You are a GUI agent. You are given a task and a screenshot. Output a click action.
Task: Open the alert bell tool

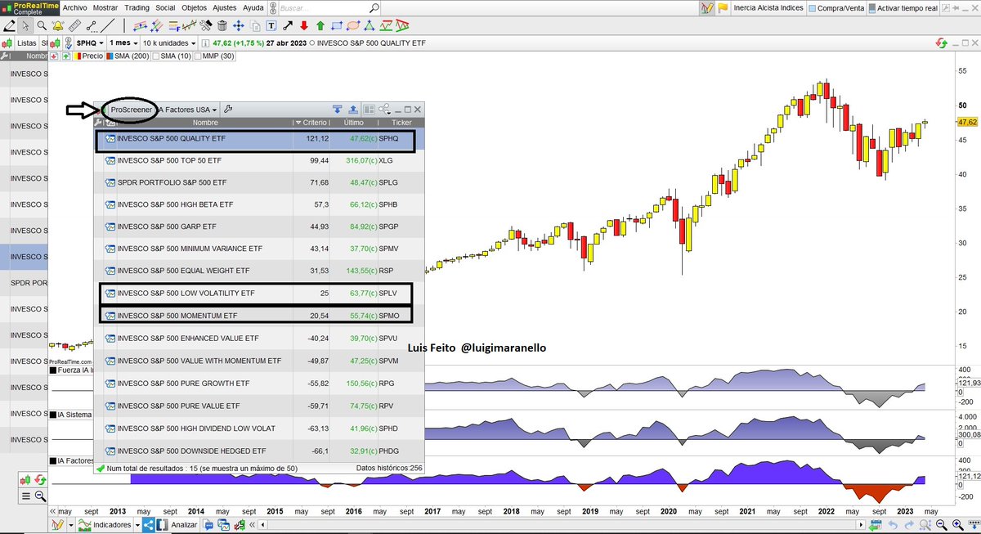click(58, 26)
